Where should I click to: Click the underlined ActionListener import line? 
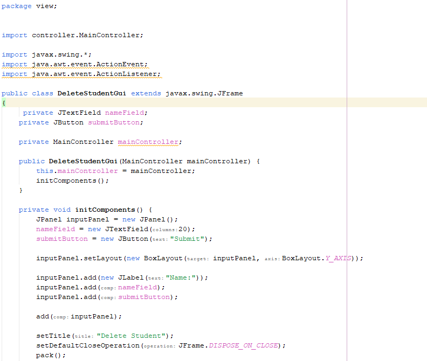click(x=81, y=74)
